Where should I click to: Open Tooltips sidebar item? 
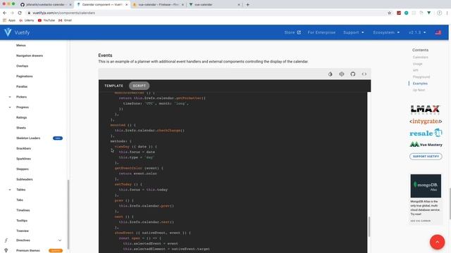[x=22, y=221]
